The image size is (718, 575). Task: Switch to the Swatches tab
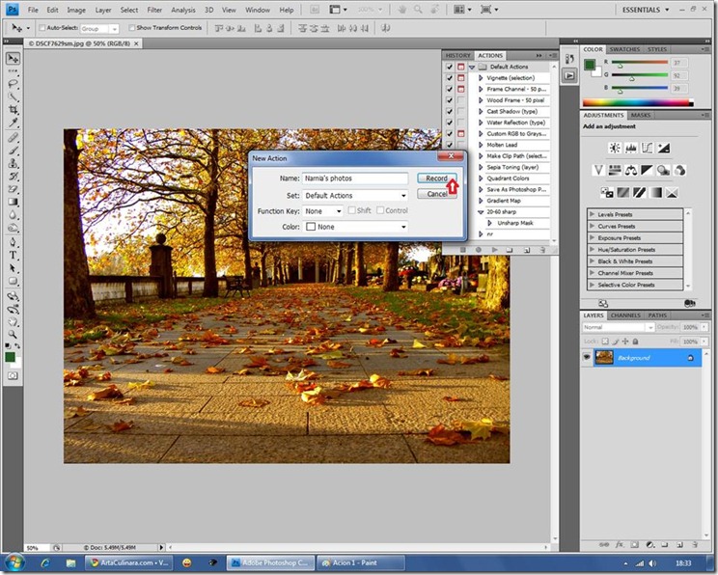point(624,49)
